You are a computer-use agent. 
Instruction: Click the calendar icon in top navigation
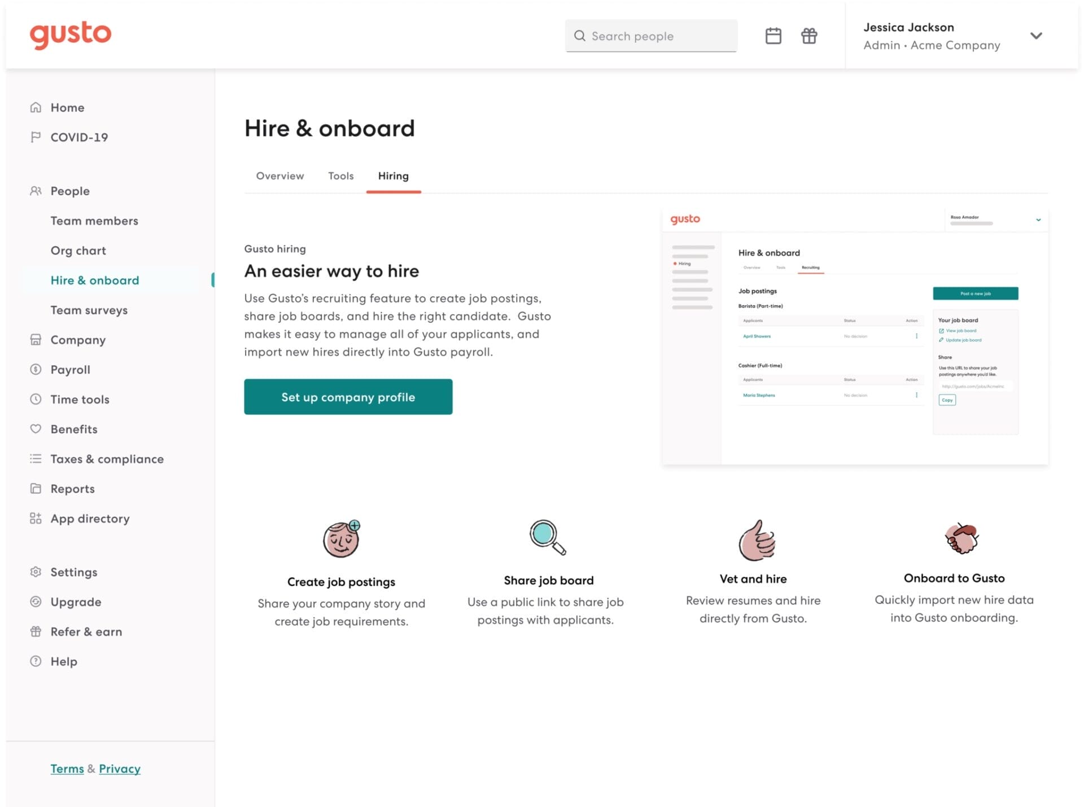click(x=772, y=36)
